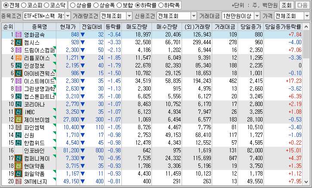
Task: Sort by 종목명 column header
Action: pyautogui.click(x=40, y=27)
